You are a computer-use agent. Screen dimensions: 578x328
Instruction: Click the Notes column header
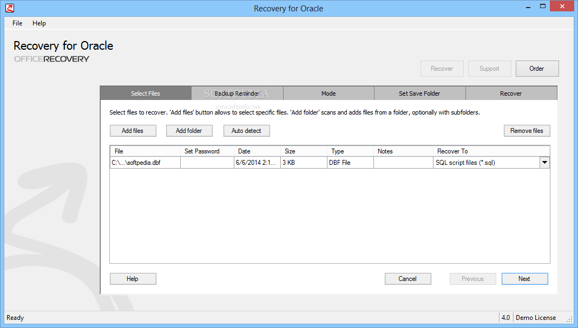[x=403, y=151]
